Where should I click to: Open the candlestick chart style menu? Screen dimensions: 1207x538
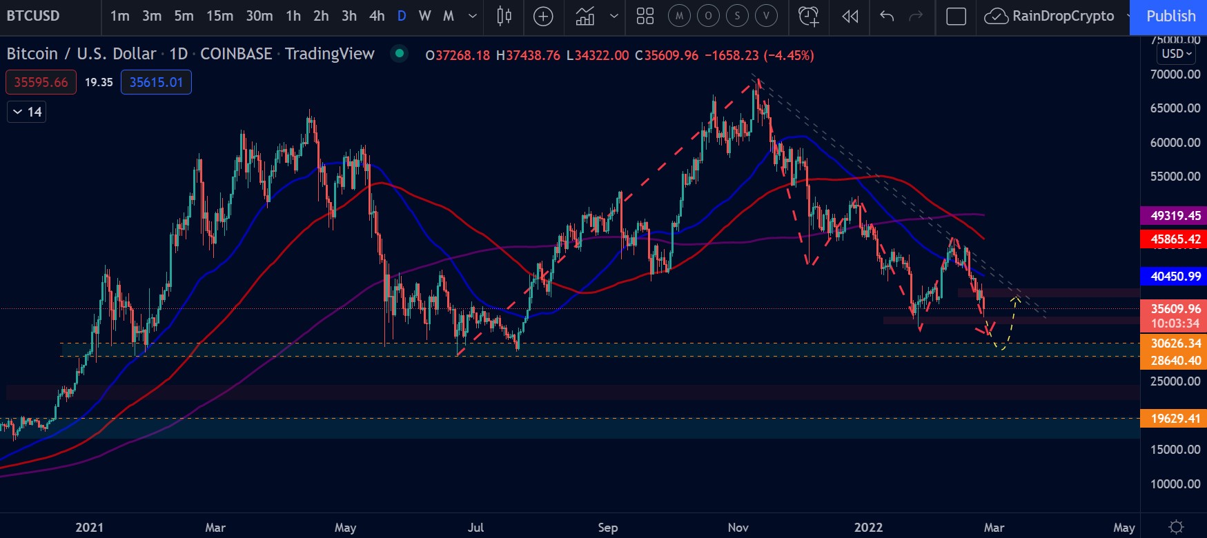point(504,16)
